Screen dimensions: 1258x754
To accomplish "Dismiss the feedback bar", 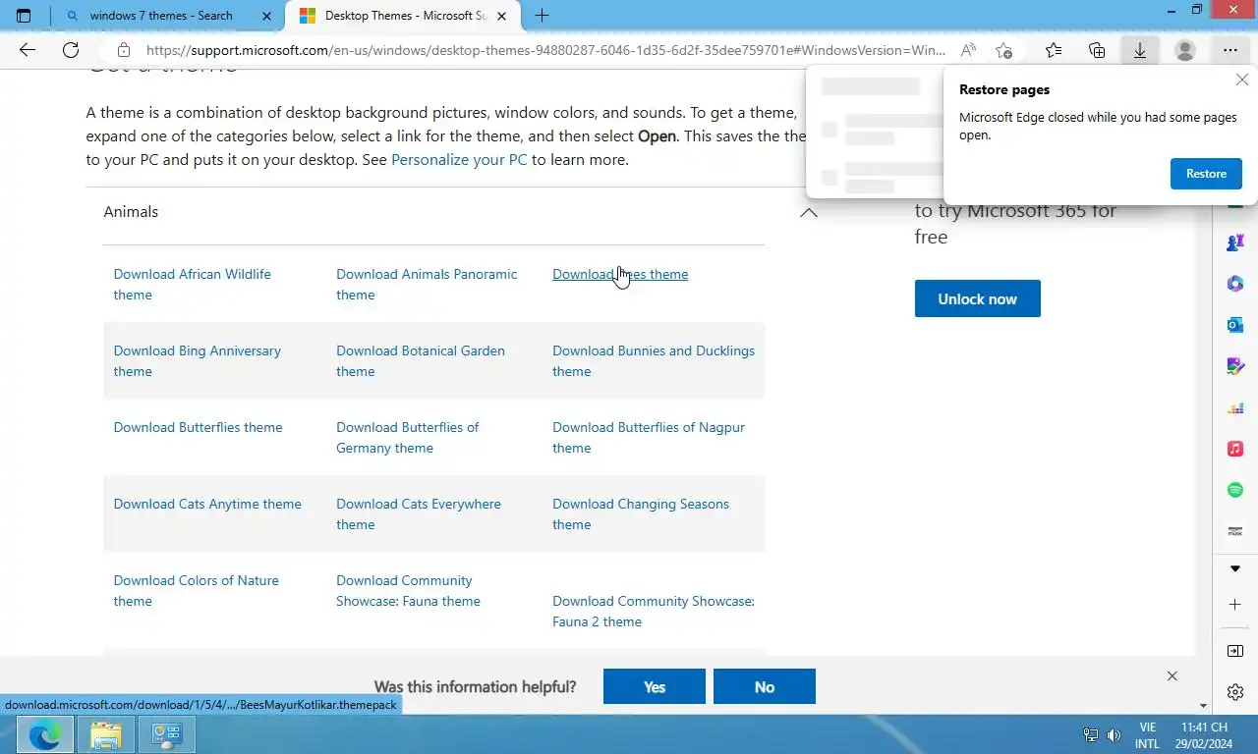I will pyautogui.click(x=1172, y=676).
